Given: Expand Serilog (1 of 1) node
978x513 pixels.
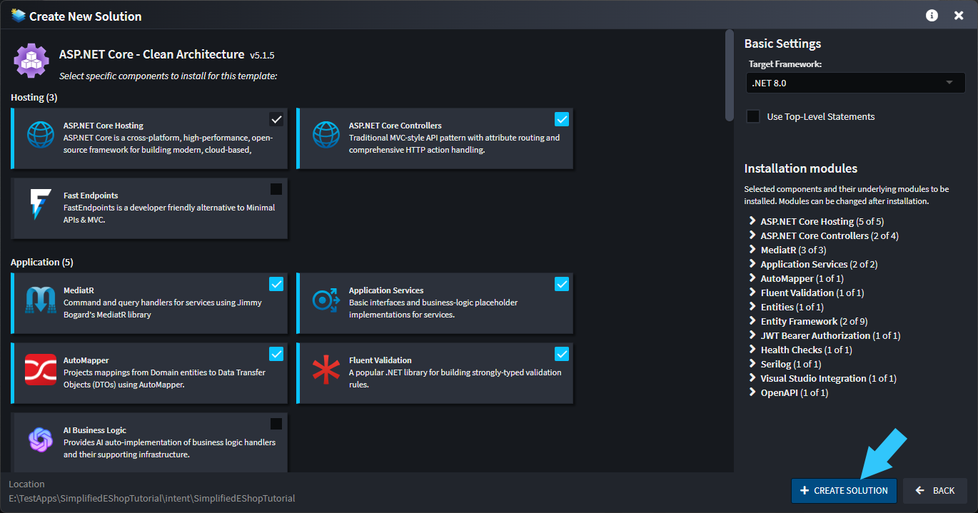Looking at the screenshot, I should 752,364.
